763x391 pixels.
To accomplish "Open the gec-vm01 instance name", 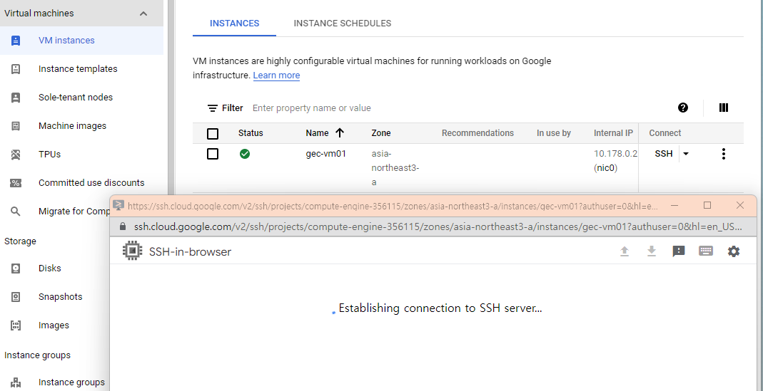I will pyautogui.click(x=326, y=154).
